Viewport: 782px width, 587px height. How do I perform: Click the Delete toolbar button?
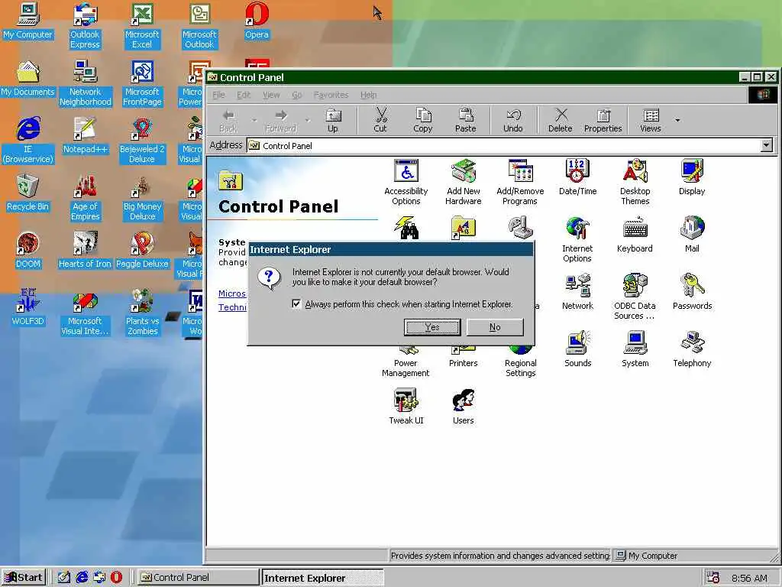[561, 120]
